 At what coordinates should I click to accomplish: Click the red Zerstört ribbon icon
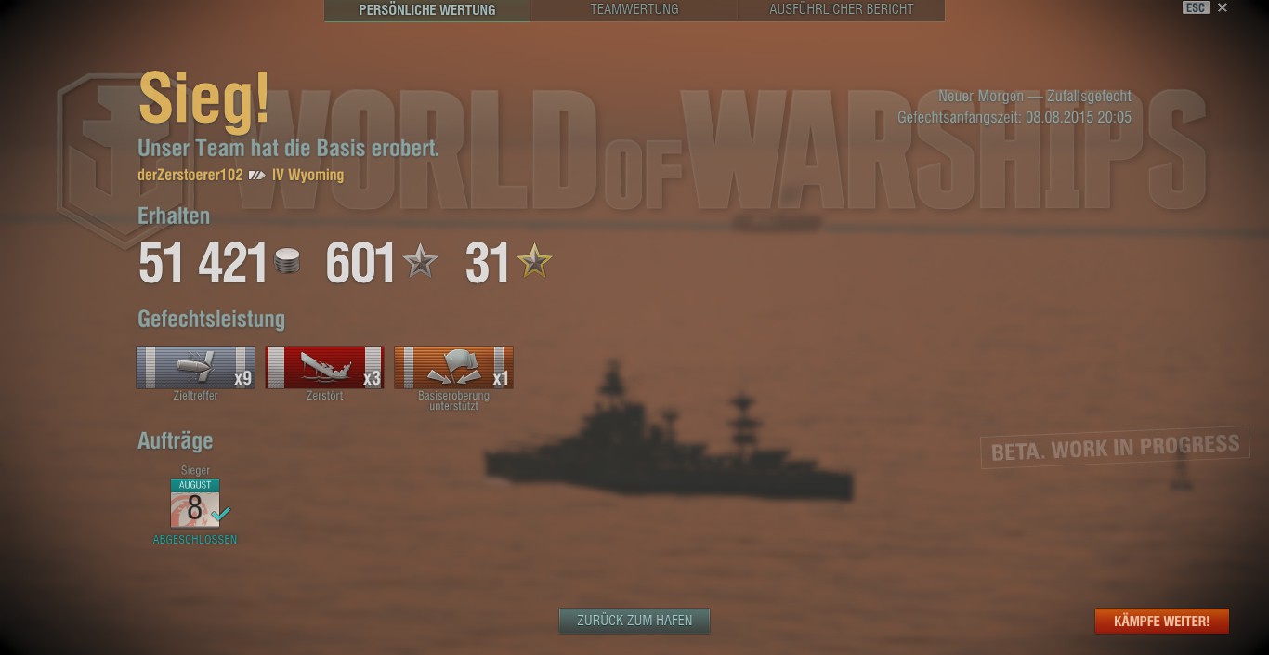tap(324, 367)
